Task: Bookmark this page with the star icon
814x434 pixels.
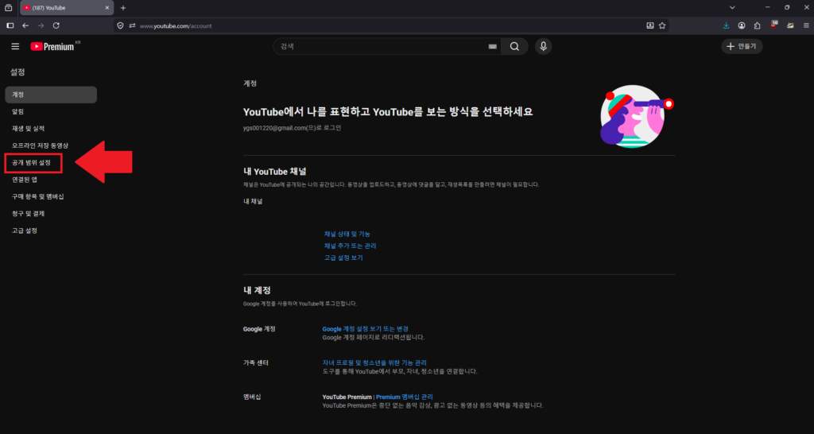Action: [x=662, y=25]
